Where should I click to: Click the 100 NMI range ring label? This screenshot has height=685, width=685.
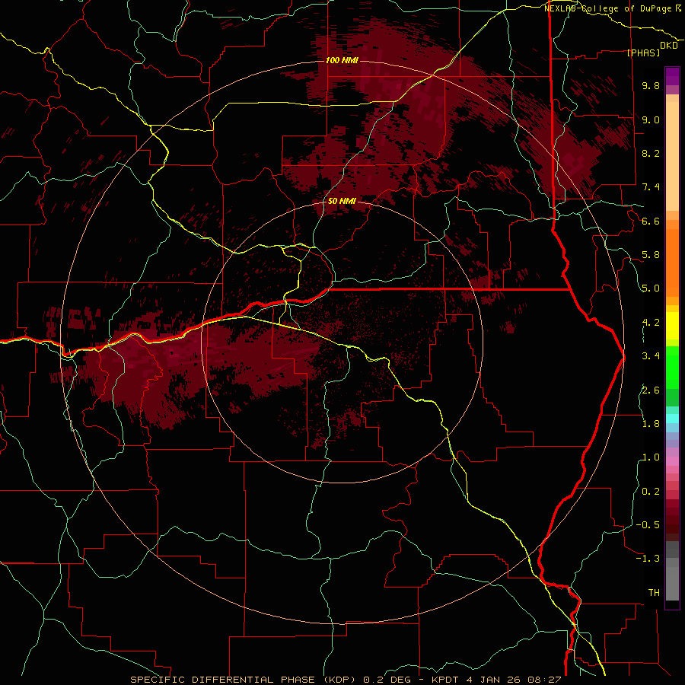pos(342,60)
